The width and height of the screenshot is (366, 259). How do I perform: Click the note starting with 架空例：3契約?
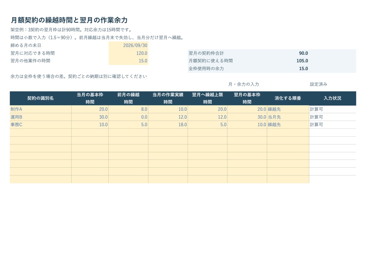coord(71,30)
